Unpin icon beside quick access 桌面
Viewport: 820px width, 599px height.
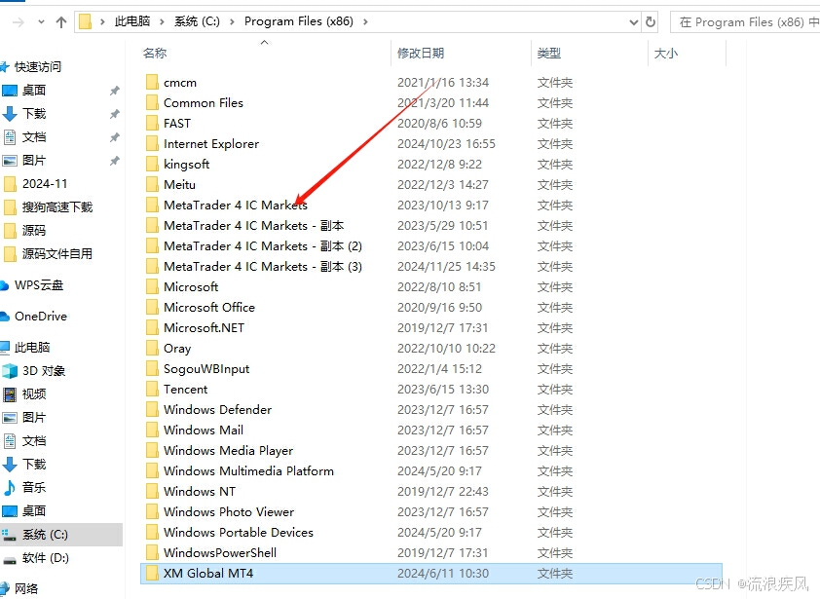pyautogui.click(x=115, y=91)
